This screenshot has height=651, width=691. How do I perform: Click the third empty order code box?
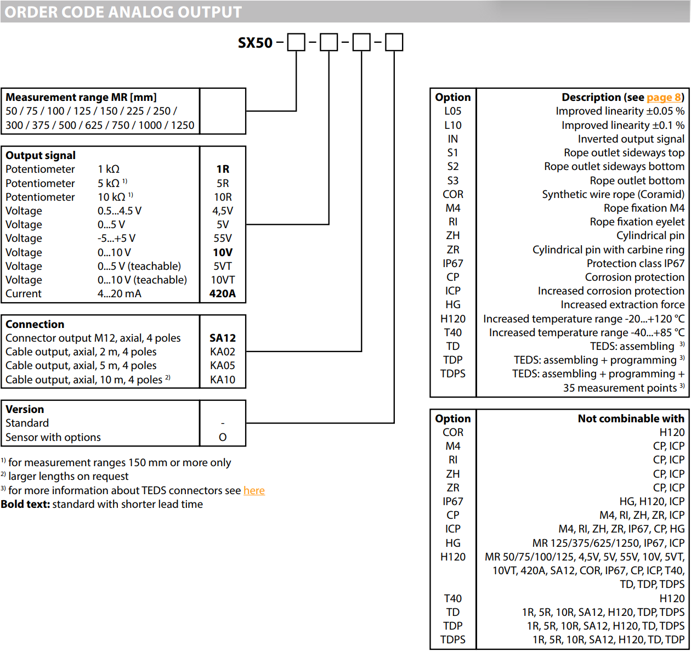pyautogui.click(x=361, y=42)
